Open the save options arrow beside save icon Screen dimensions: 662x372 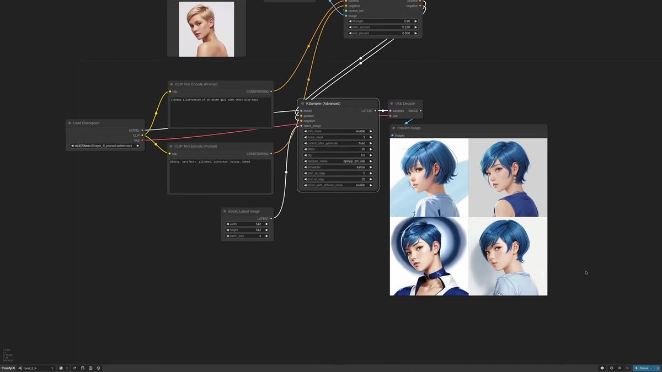click(67, 368)
